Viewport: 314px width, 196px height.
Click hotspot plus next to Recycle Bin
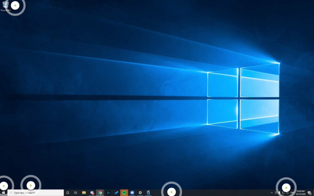(15, 6)
